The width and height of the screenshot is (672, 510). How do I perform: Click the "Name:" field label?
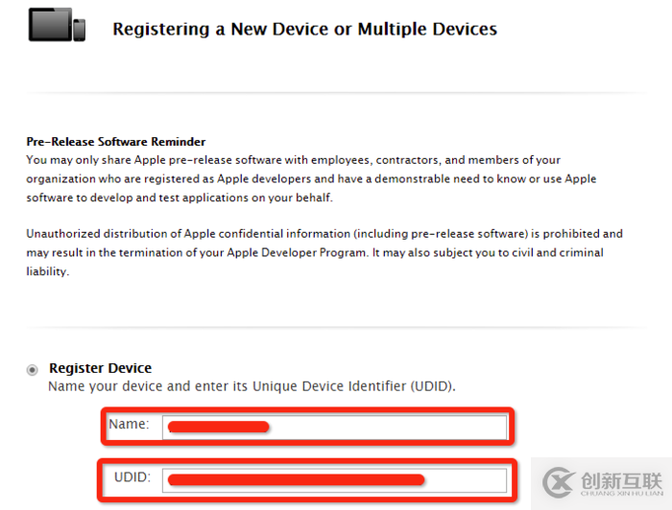click(x=129, y=424)
